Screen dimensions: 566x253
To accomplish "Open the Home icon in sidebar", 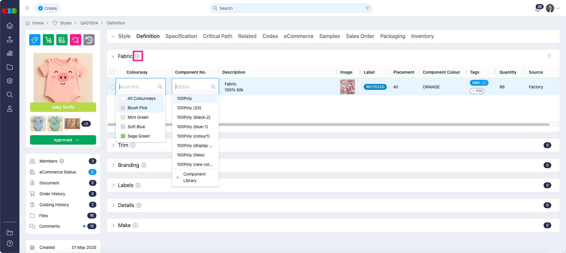I will (10, 26).
